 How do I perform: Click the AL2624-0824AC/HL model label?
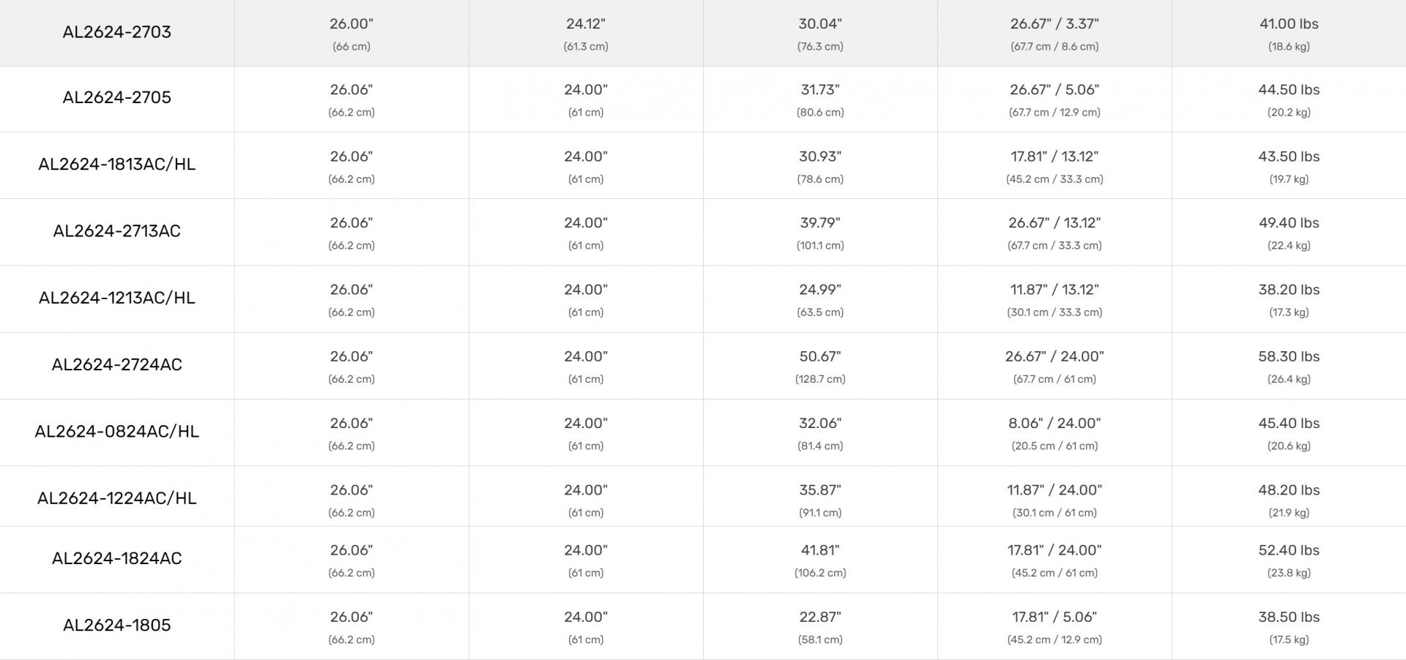pos(116,431)
